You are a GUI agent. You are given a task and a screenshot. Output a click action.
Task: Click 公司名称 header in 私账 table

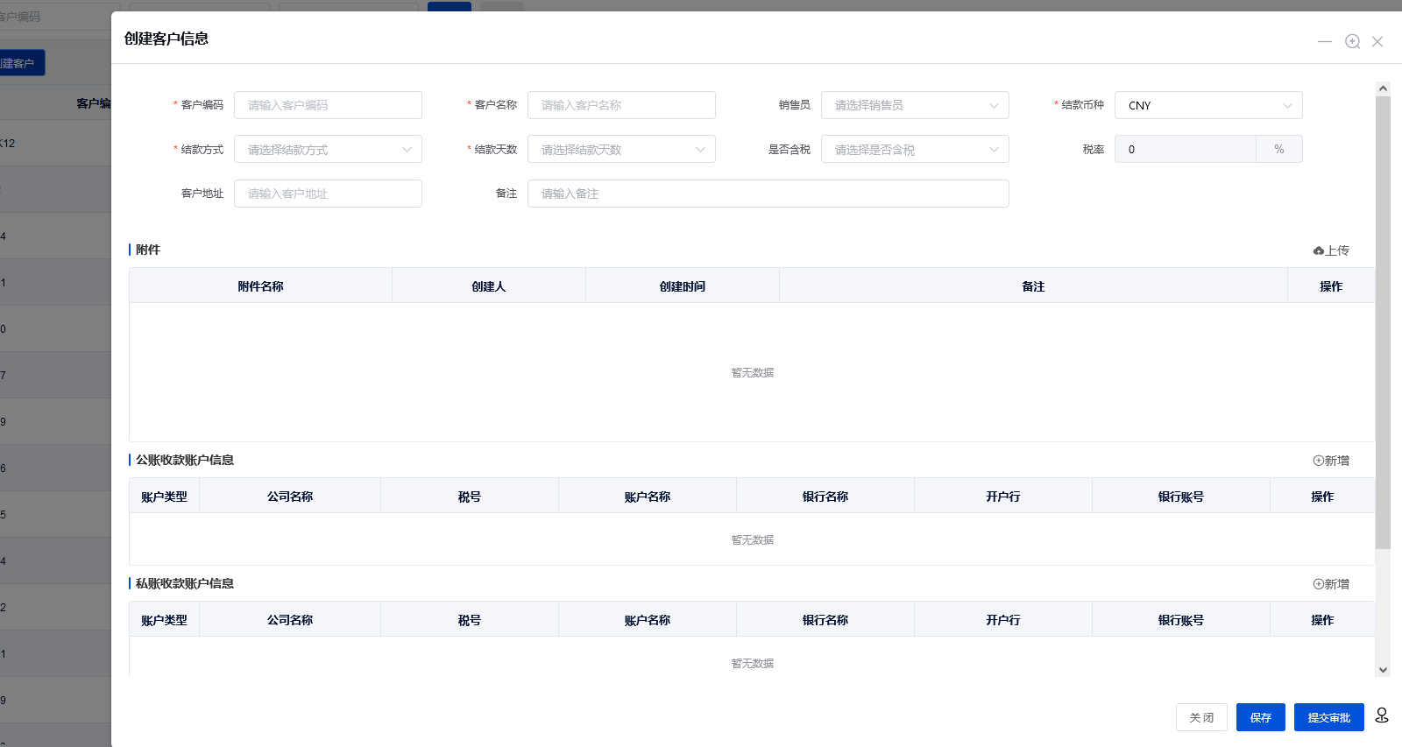(290, 620)
